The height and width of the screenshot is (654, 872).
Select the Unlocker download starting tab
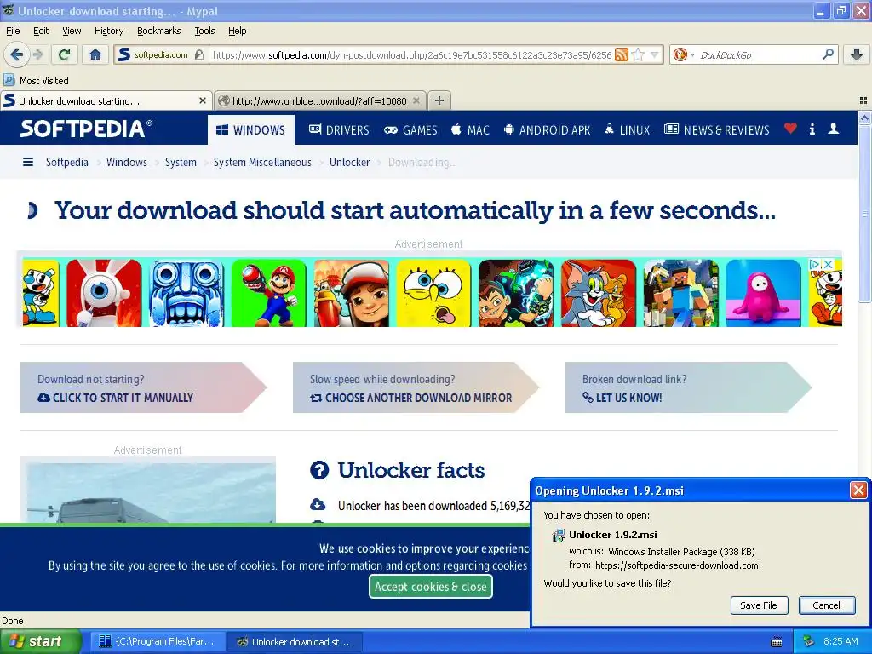tap(106, 100)
